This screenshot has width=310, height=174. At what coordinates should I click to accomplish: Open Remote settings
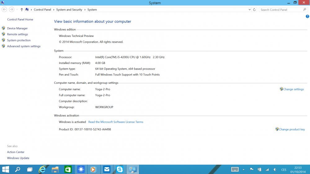pos(18,34)
